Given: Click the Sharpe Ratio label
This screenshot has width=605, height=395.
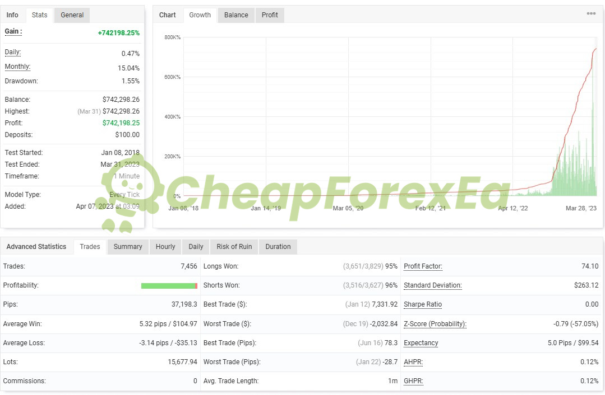Looking at the screenshot, I should click(423, 304).
